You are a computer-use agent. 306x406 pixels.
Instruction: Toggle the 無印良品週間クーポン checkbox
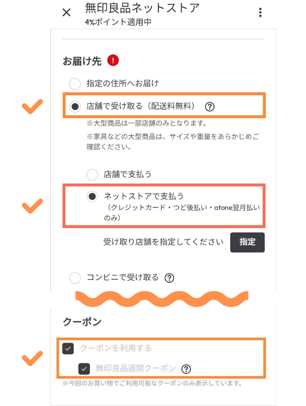pyautogui.click(x=85, y=369)
